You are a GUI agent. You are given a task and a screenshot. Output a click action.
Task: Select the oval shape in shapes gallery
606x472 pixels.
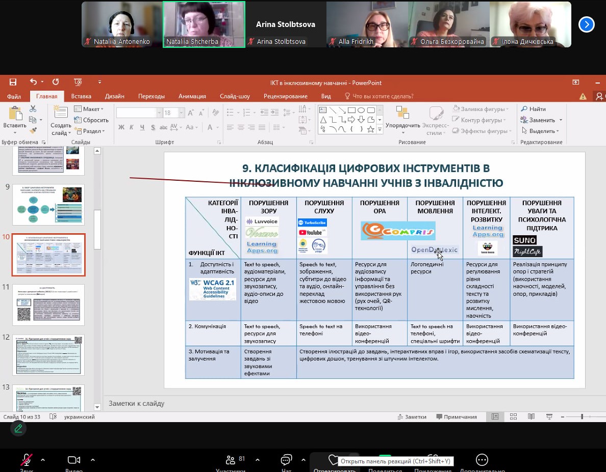pos(361,110)
